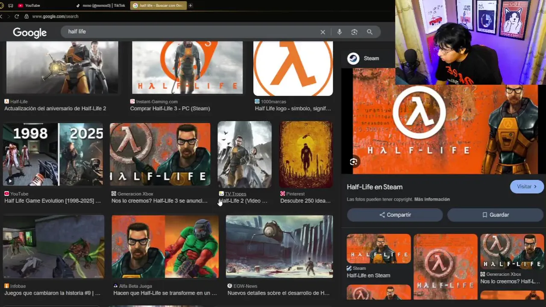Search inside image with Lens overlay icon

click(x=353, y=162)
